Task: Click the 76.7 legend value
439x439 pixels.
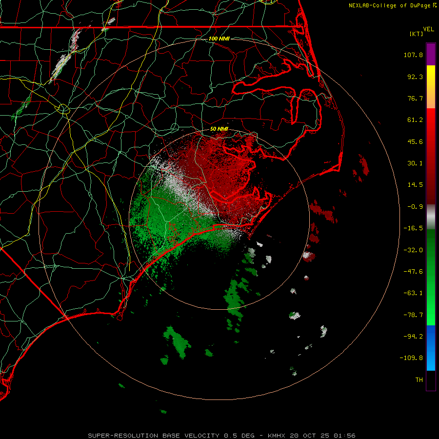Action: click(x=415, y=98)
